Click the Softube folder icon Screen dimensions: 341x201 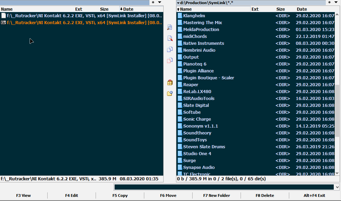click(179, 112)
